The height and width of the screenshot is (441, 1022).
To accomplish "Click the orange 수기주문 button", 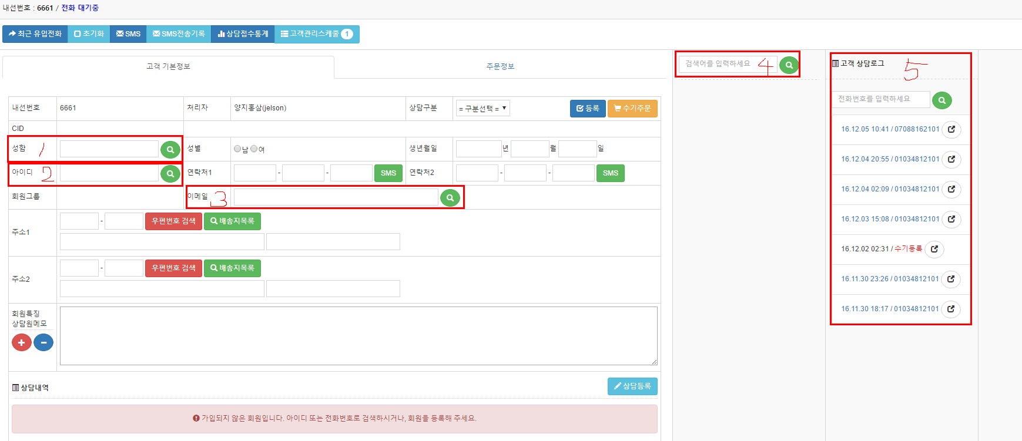I will (x=632, y=109).
